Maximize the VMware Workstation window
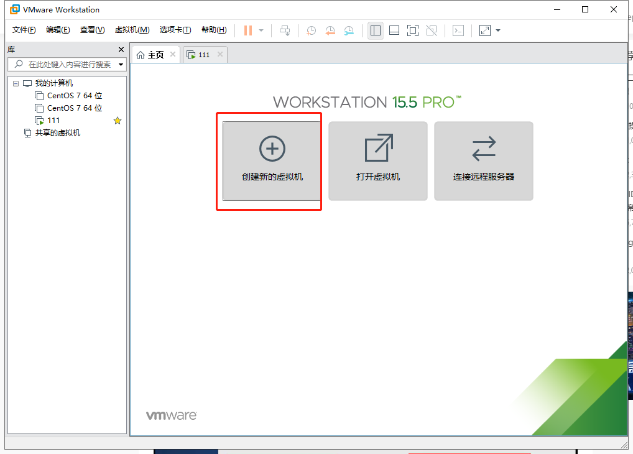The image size is (633, 454). point(585,9)
